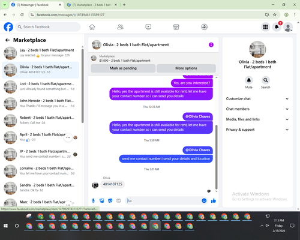Expand the Chat members section
The width and height of the screenshot is (300, 240).
(x=257, y=109)
